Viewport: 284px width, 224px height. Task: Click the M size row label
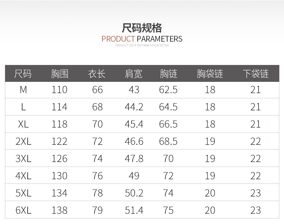[23, 90]
